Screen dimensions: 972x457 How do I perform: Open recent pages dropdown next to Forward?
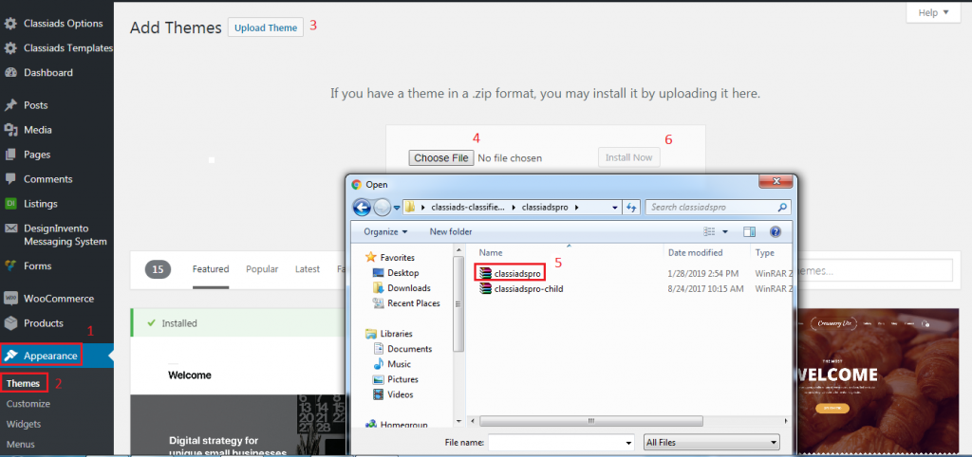point(397,208)
